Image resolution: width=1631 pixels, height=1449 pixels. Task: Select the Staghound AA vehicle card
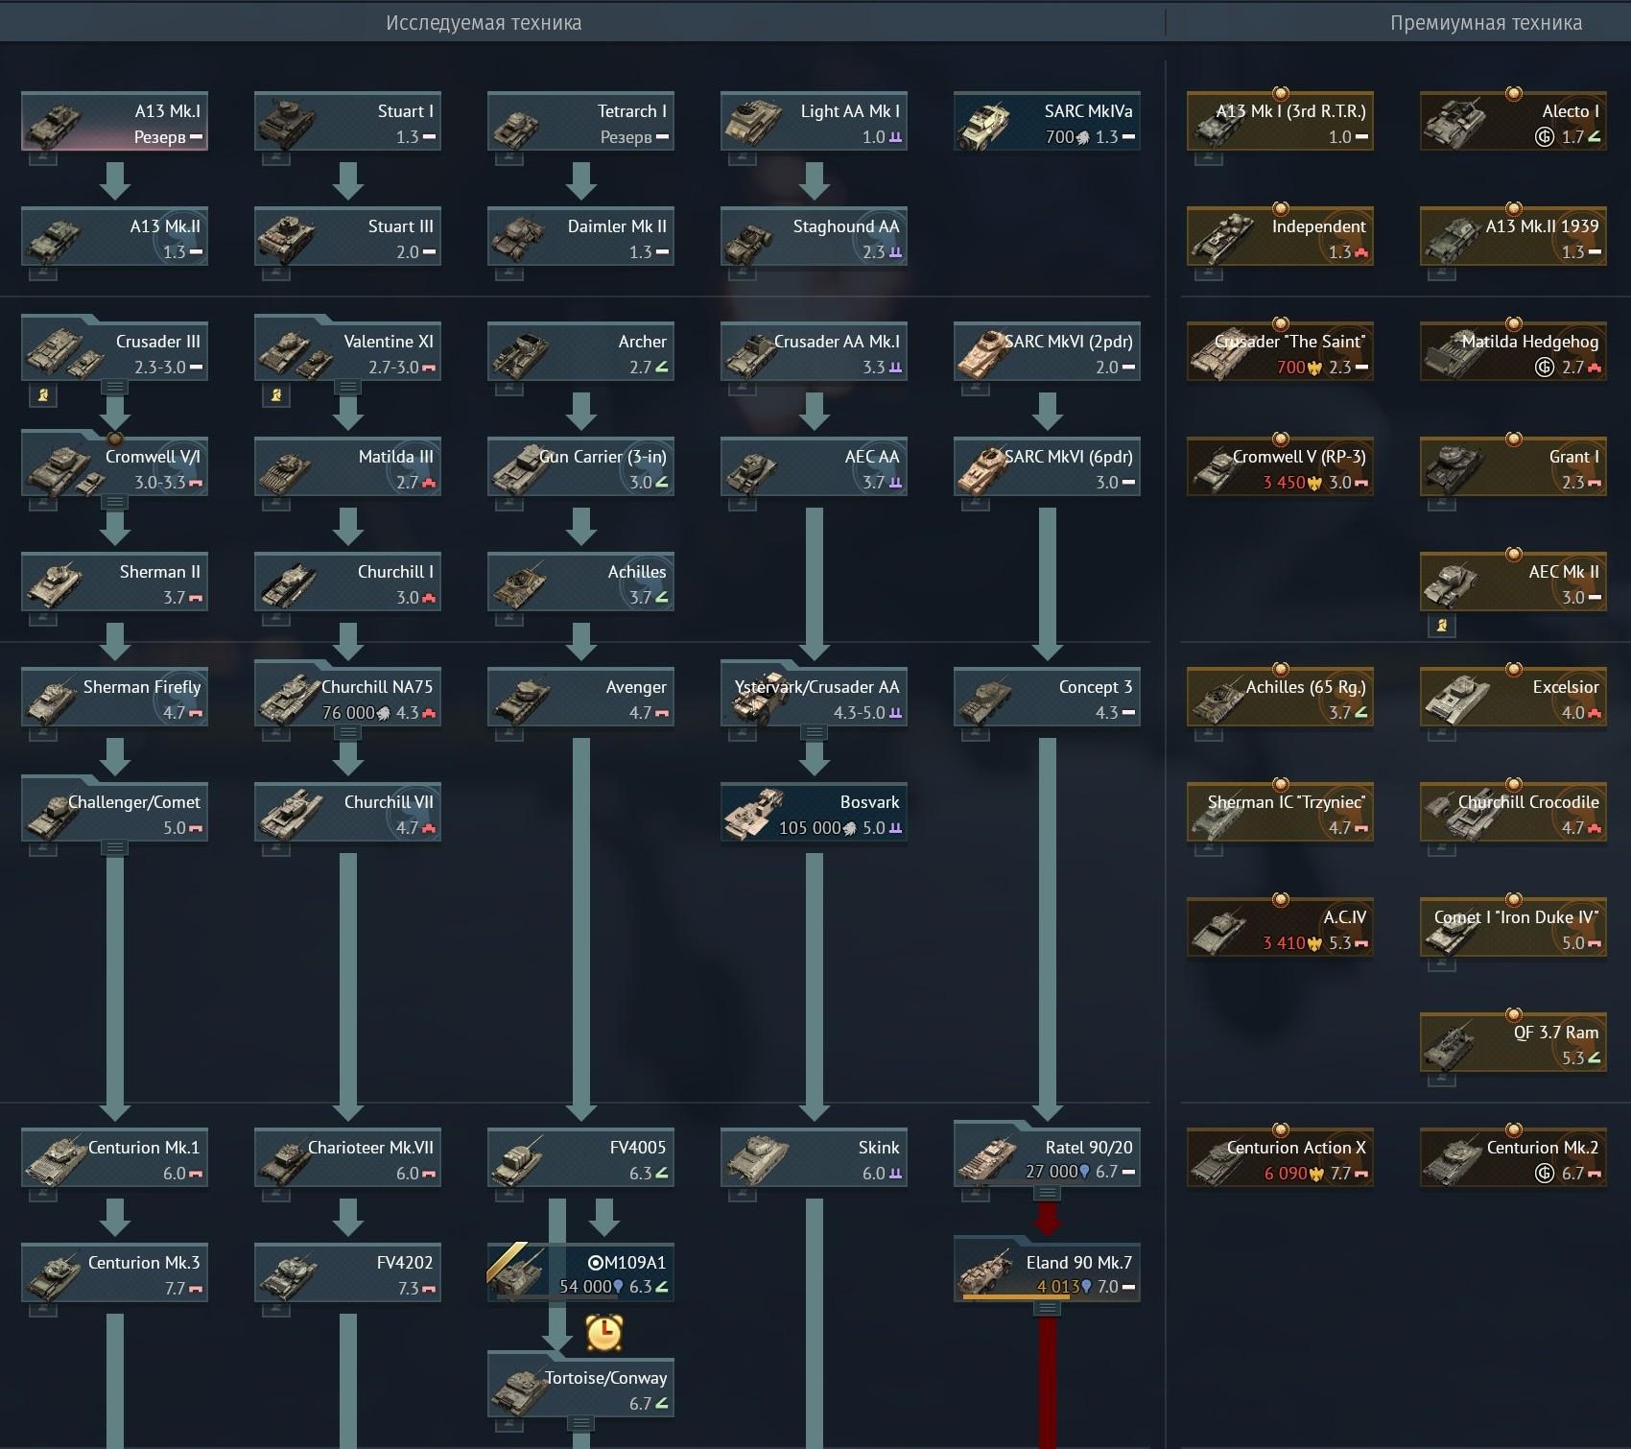click(814, 237)
